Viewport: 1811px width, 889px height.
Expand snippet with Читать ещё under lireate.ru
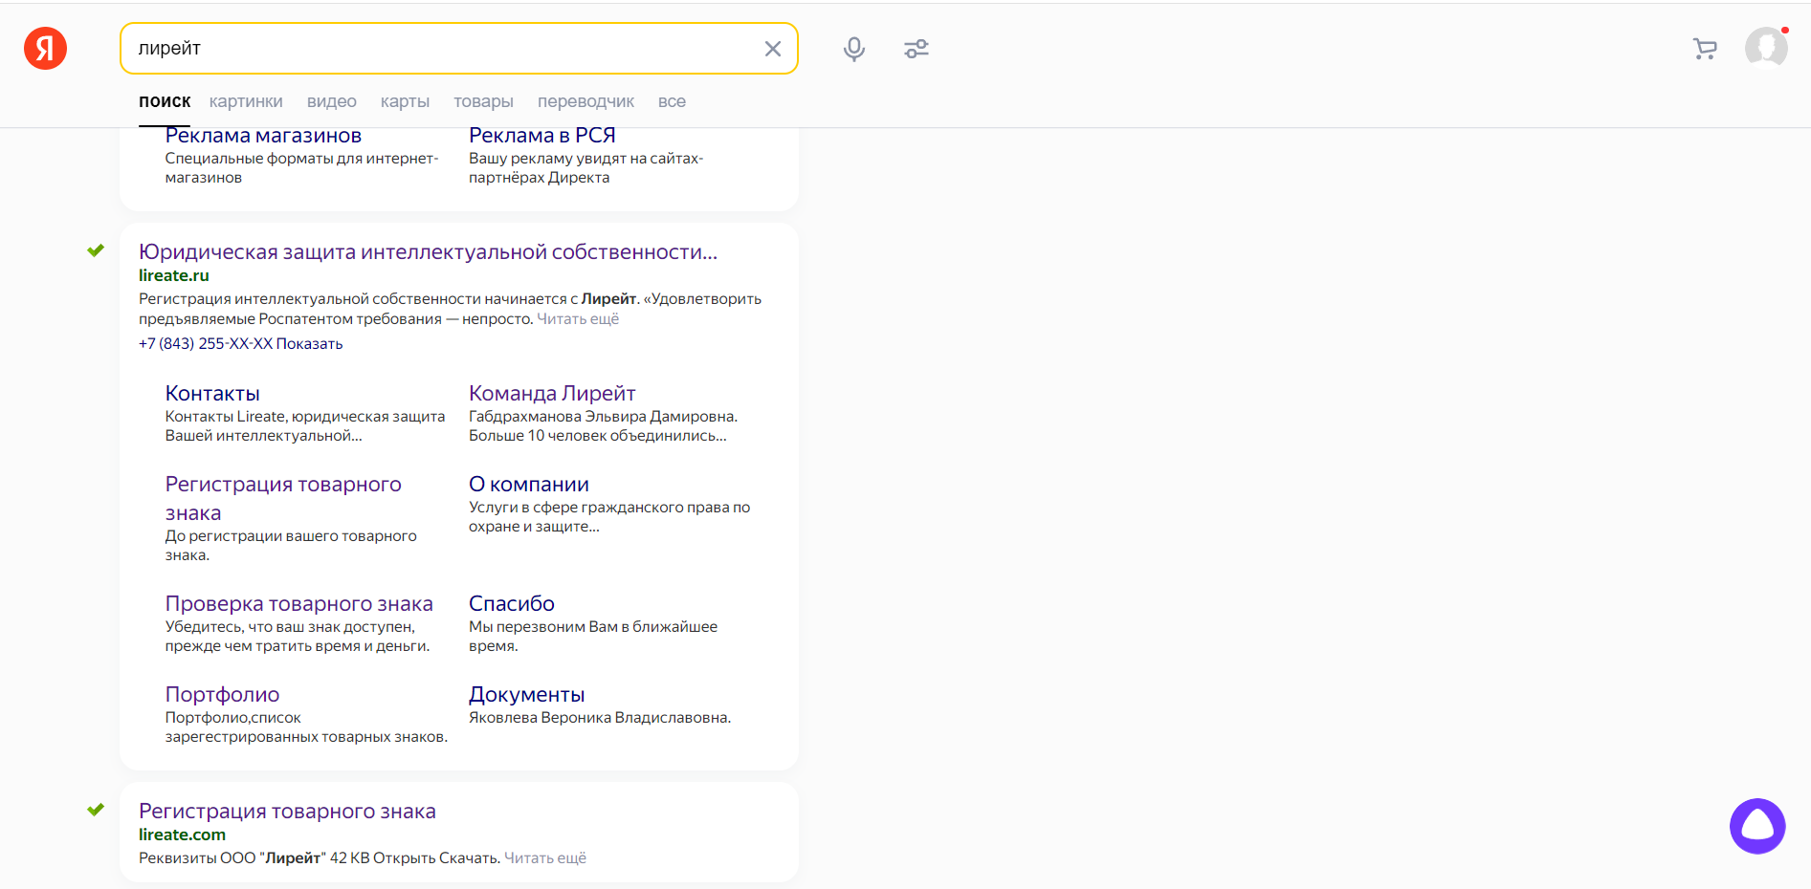point(578,319)
